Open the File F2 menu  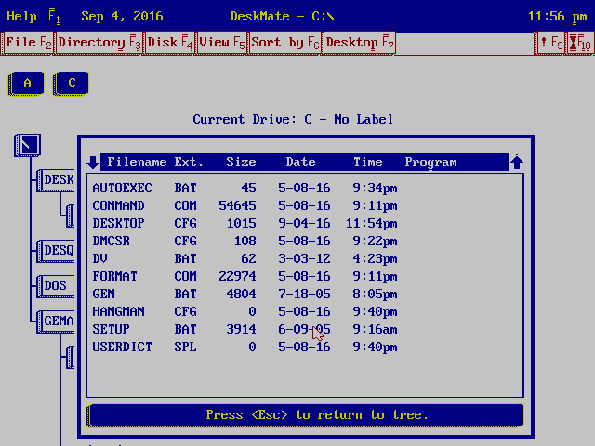(x=28, y=43)
